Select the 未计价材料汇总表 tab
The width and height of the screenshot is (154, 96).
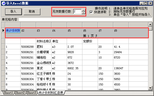point(51,93)
